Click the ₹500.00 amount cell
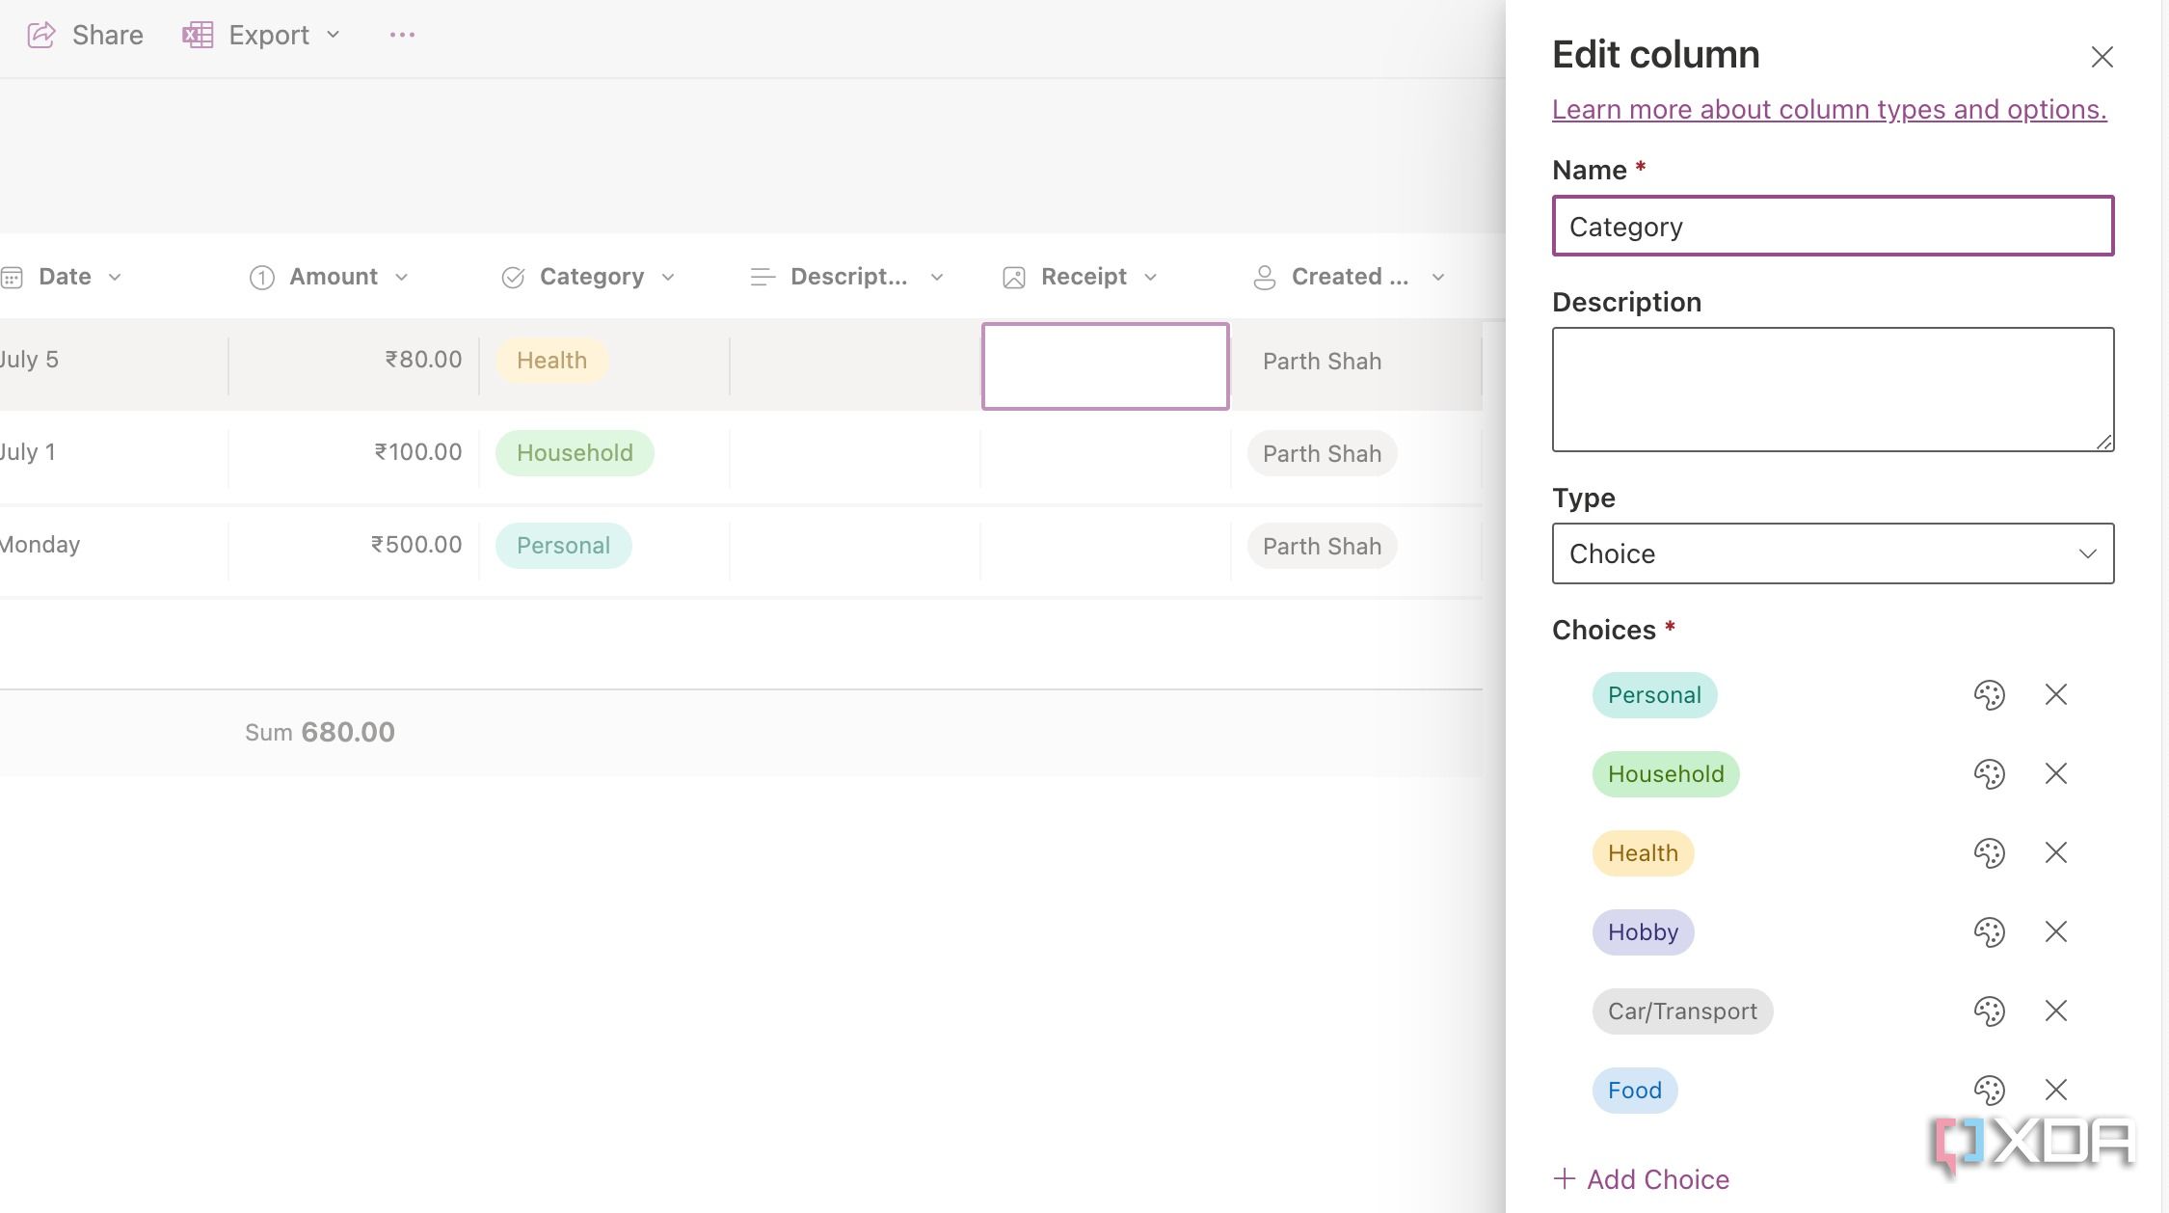The image size is (2169, 1213). click(x=354, y=546)
